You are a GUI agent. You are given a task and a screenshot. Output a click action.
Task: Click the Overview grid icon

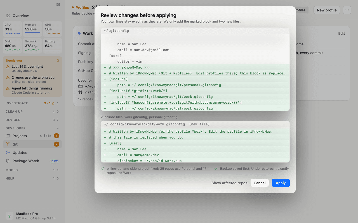tap(8, 16)
